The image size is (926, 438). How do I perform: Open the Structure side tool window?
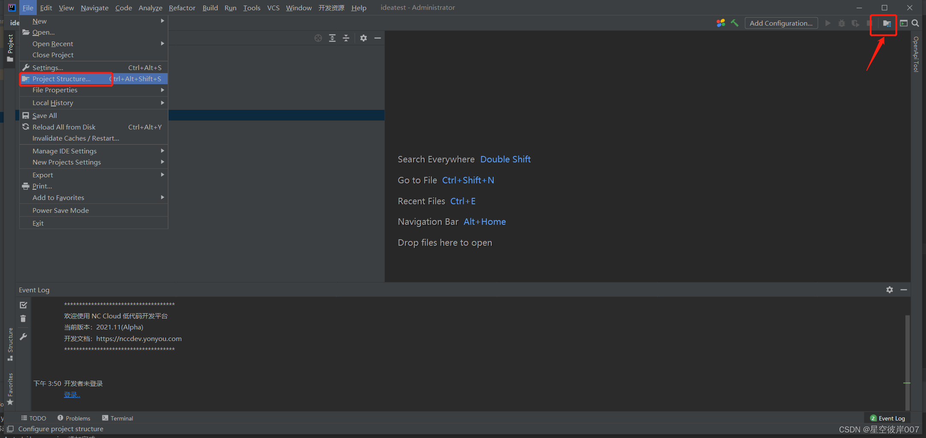click(x=10, y=344)
